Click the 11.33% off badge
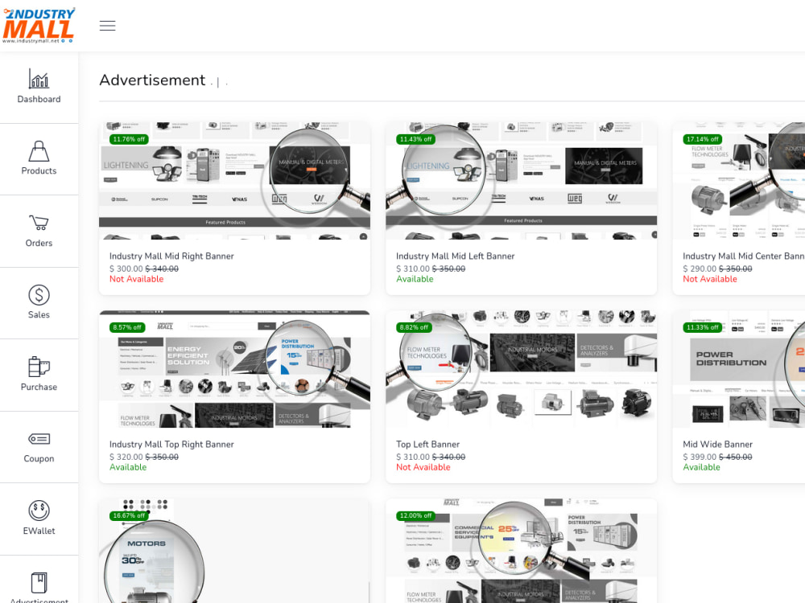Image resolution: width=805 pixels, height=603 pixels. (x=702, y=327)
